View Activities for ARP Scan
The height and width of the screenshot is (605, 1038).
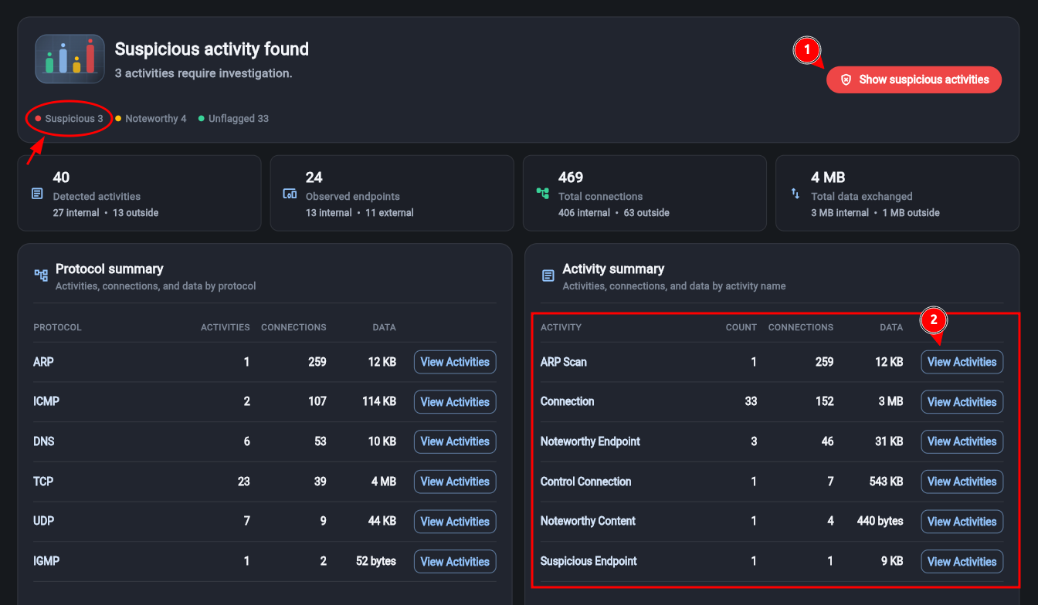pyautogui.click(x=962, y=362)
